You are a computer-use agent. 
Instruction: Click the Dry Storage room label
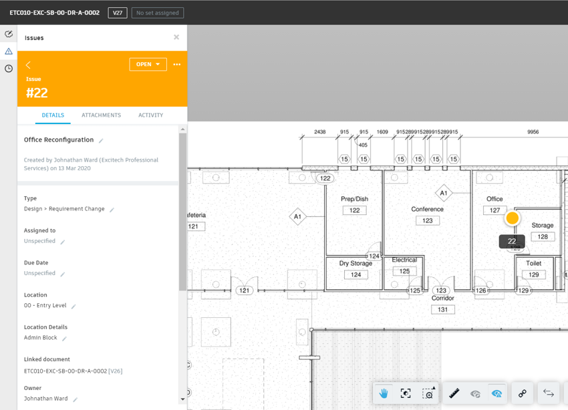[x=356, y=264]
